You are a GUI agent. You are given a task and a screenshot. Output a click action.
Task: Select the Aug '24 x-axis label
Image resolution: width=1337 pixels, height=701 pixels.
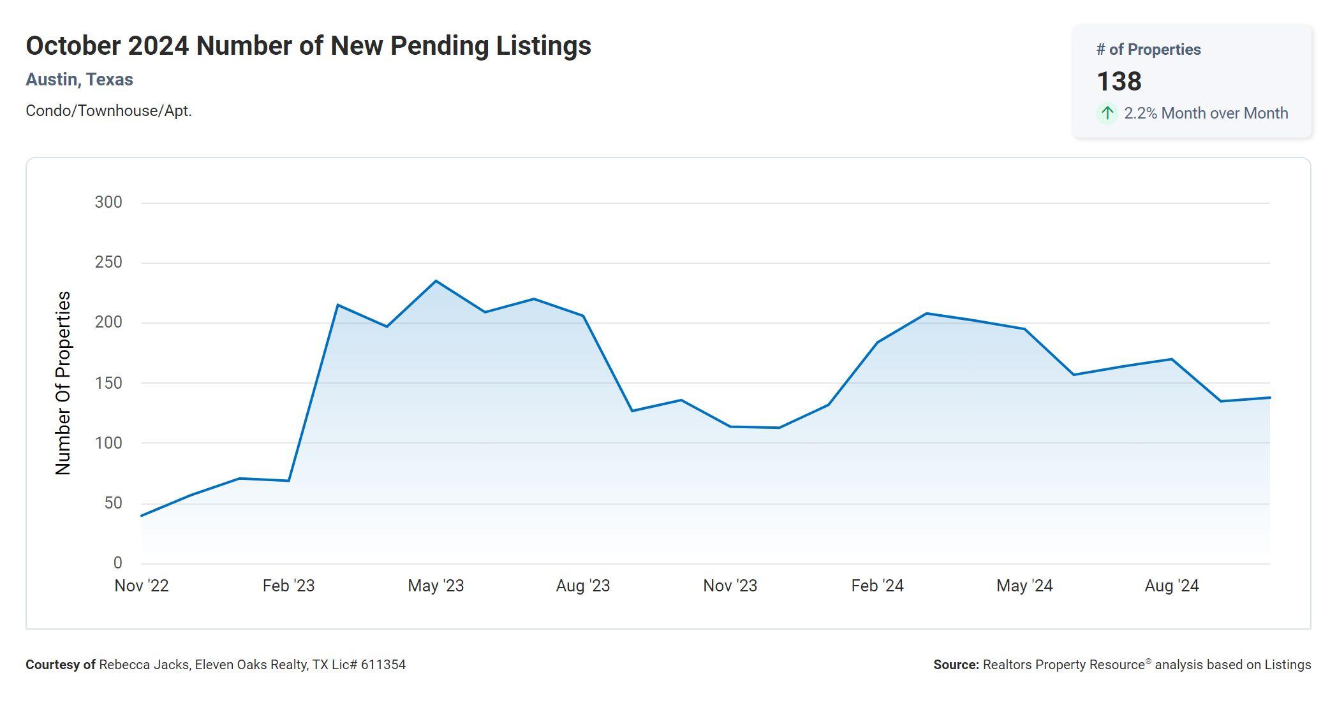coord(1172,586)
